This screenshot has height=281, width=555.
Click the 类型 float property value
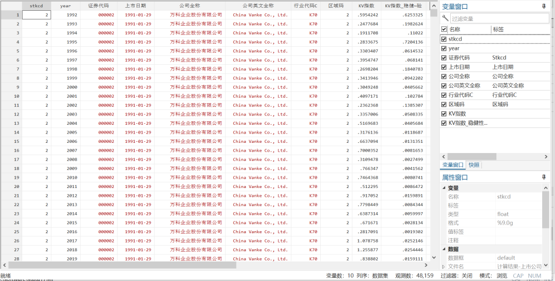[x=503, y=214]
